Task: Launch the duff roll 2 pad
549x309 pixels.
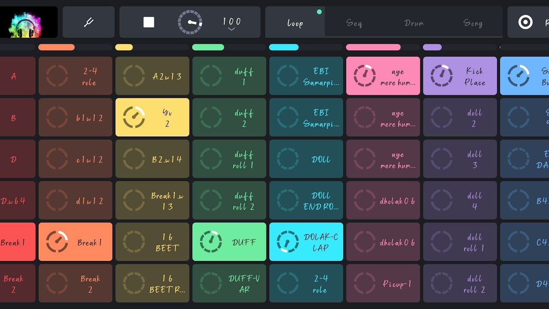Action: coord(229,200)
